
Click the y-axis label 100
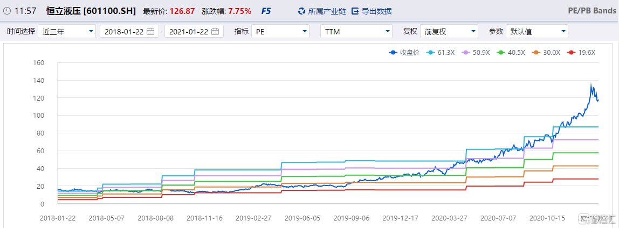point(38,116)
